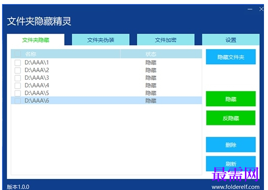The image size is (268, 190).
Task: Close the 文件夹隐藏精灵 window
Action: tap(261, 9)
